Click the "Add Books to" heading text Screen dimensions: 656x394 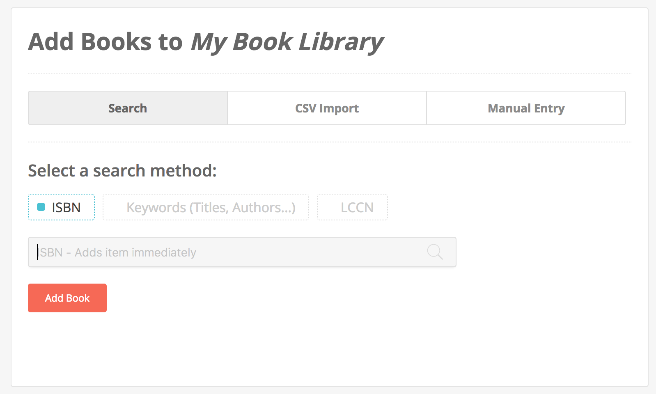[x=105, y=42]
